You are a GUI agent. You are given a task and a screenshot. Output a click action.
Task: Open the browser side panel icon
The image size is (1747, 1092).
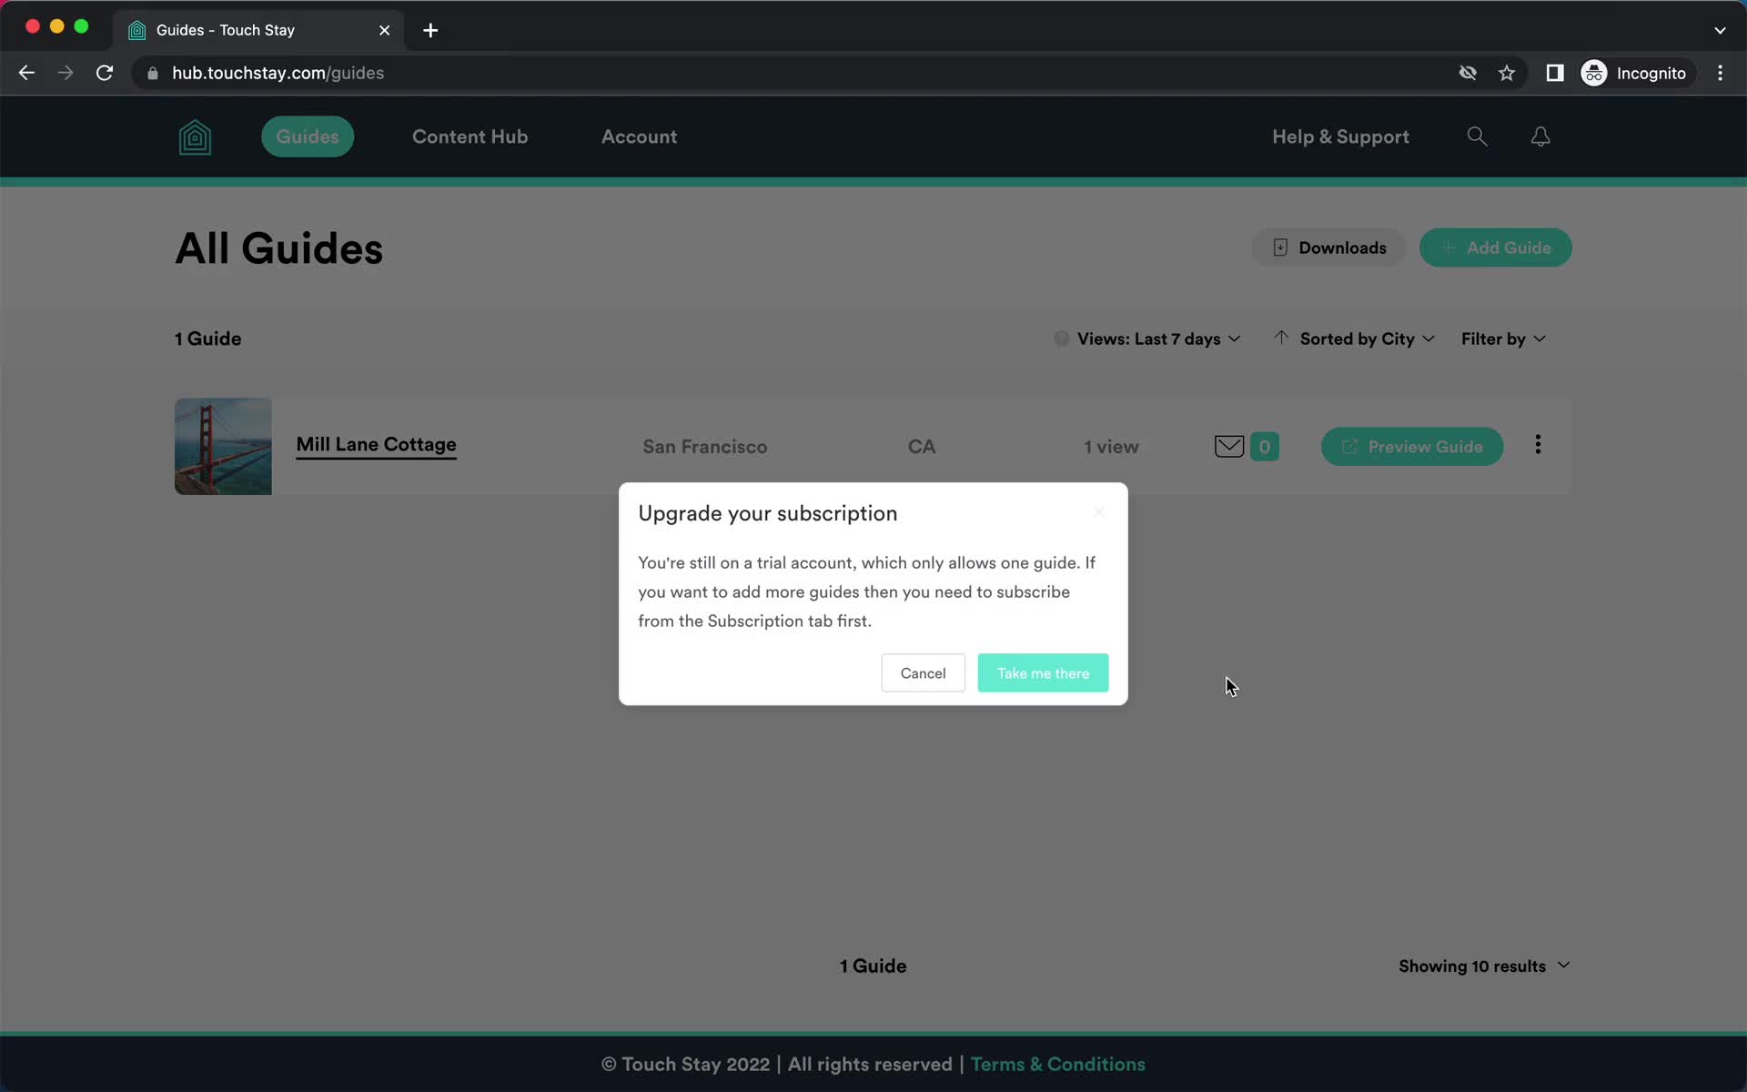[1555, 73]
